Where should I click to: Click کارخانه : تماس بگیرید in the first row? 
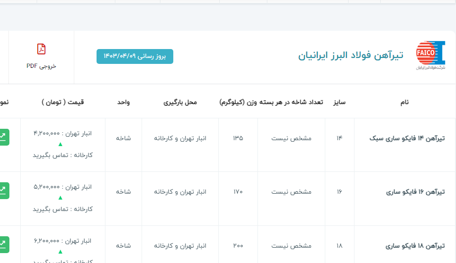(62, 155)
